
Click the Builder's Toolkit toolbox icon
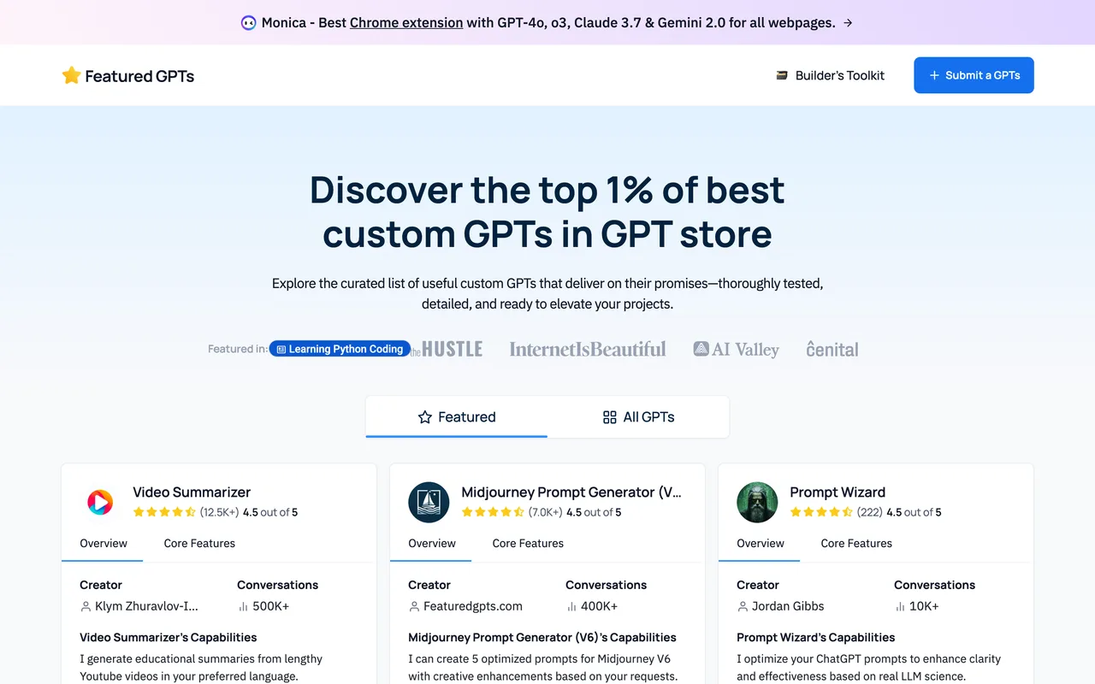click(x=782, y=75)
